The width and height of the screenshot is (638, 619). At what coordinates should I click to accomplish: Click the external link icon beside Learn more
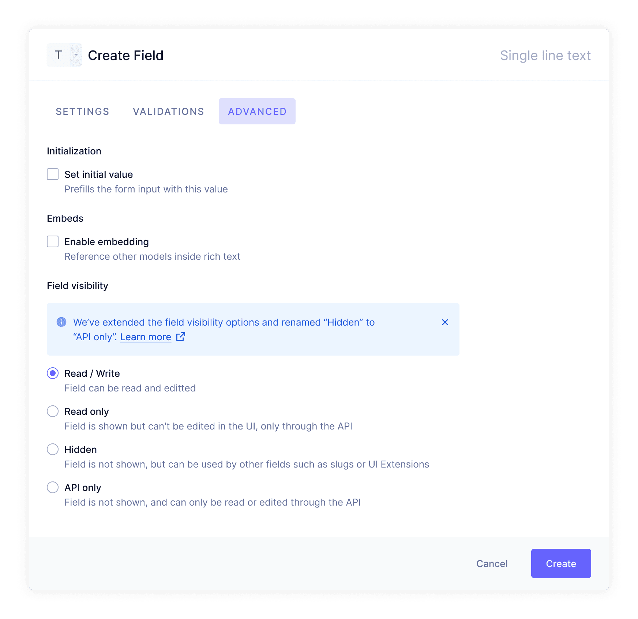[x=181, y=337]
